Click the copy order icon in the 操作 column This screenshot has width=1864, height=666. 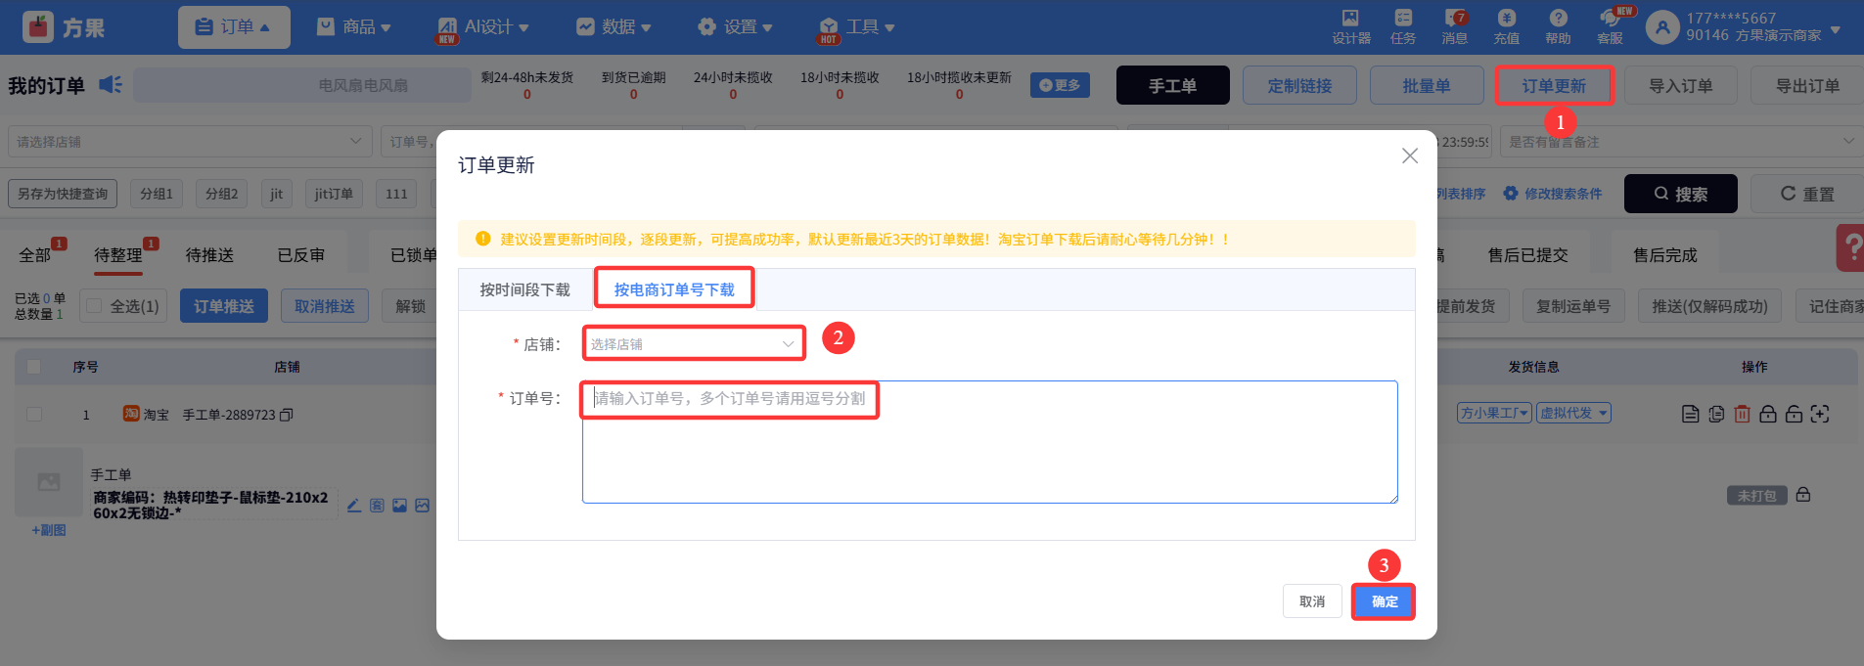[1716, 414]
